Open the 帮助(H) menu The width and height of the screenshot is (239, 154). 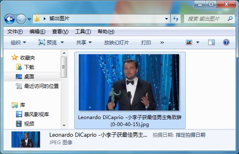click(106, 32)
